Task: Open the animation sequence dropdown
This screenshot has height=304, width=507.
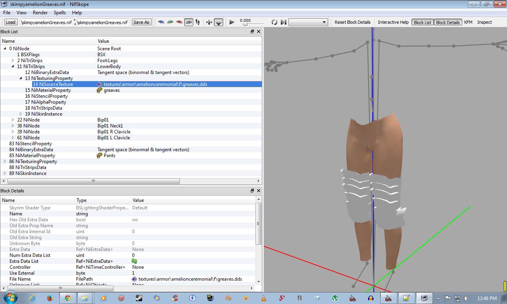Action: 308,22
